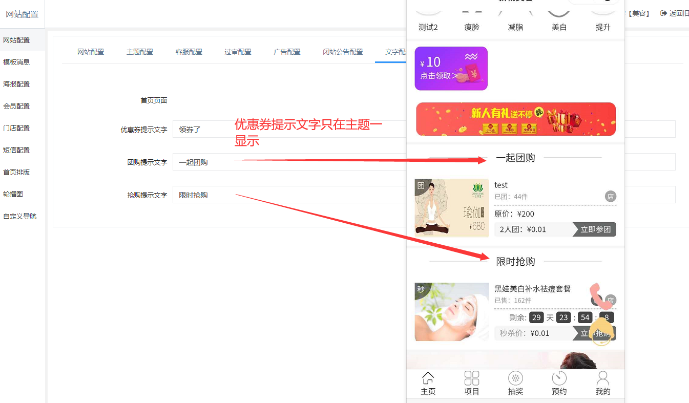Viewport: 689px width, 403px height.
Task: Click the 店 store badge in the test row
Action: pos(611,196)
